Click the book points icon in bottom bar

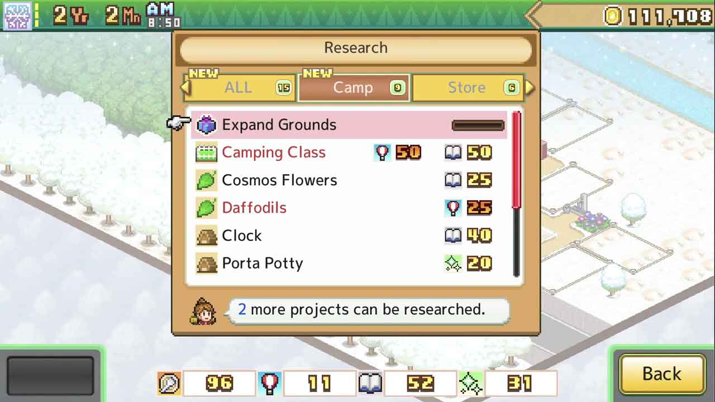[x=370, y=383]
